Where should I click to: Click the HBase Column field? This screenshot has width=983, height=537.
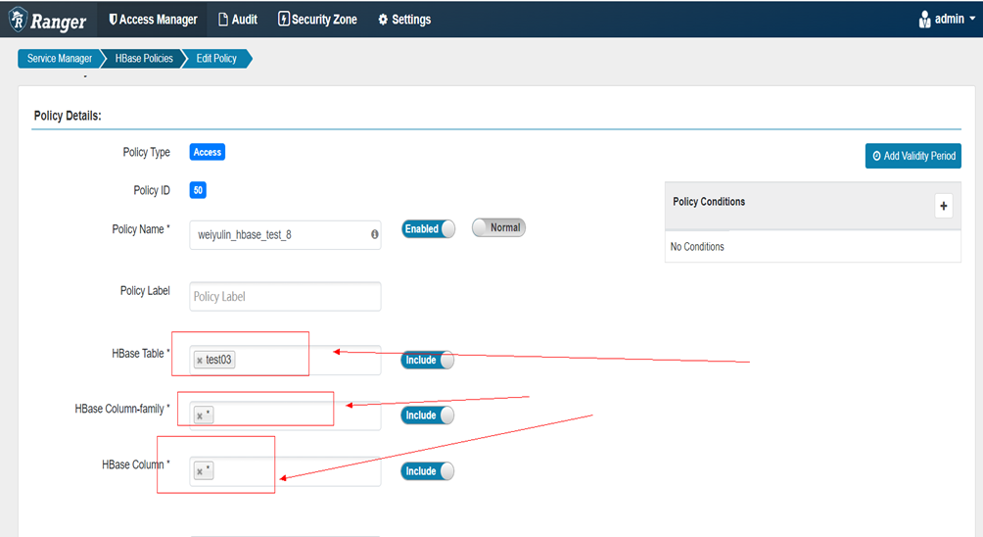coord(285,471)
